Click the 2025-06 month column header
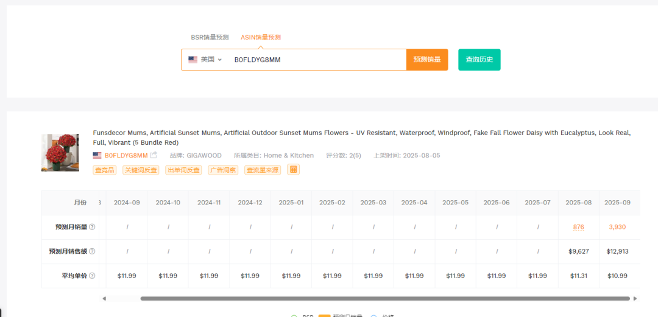 pyautogui.click(x=497, y=203)
